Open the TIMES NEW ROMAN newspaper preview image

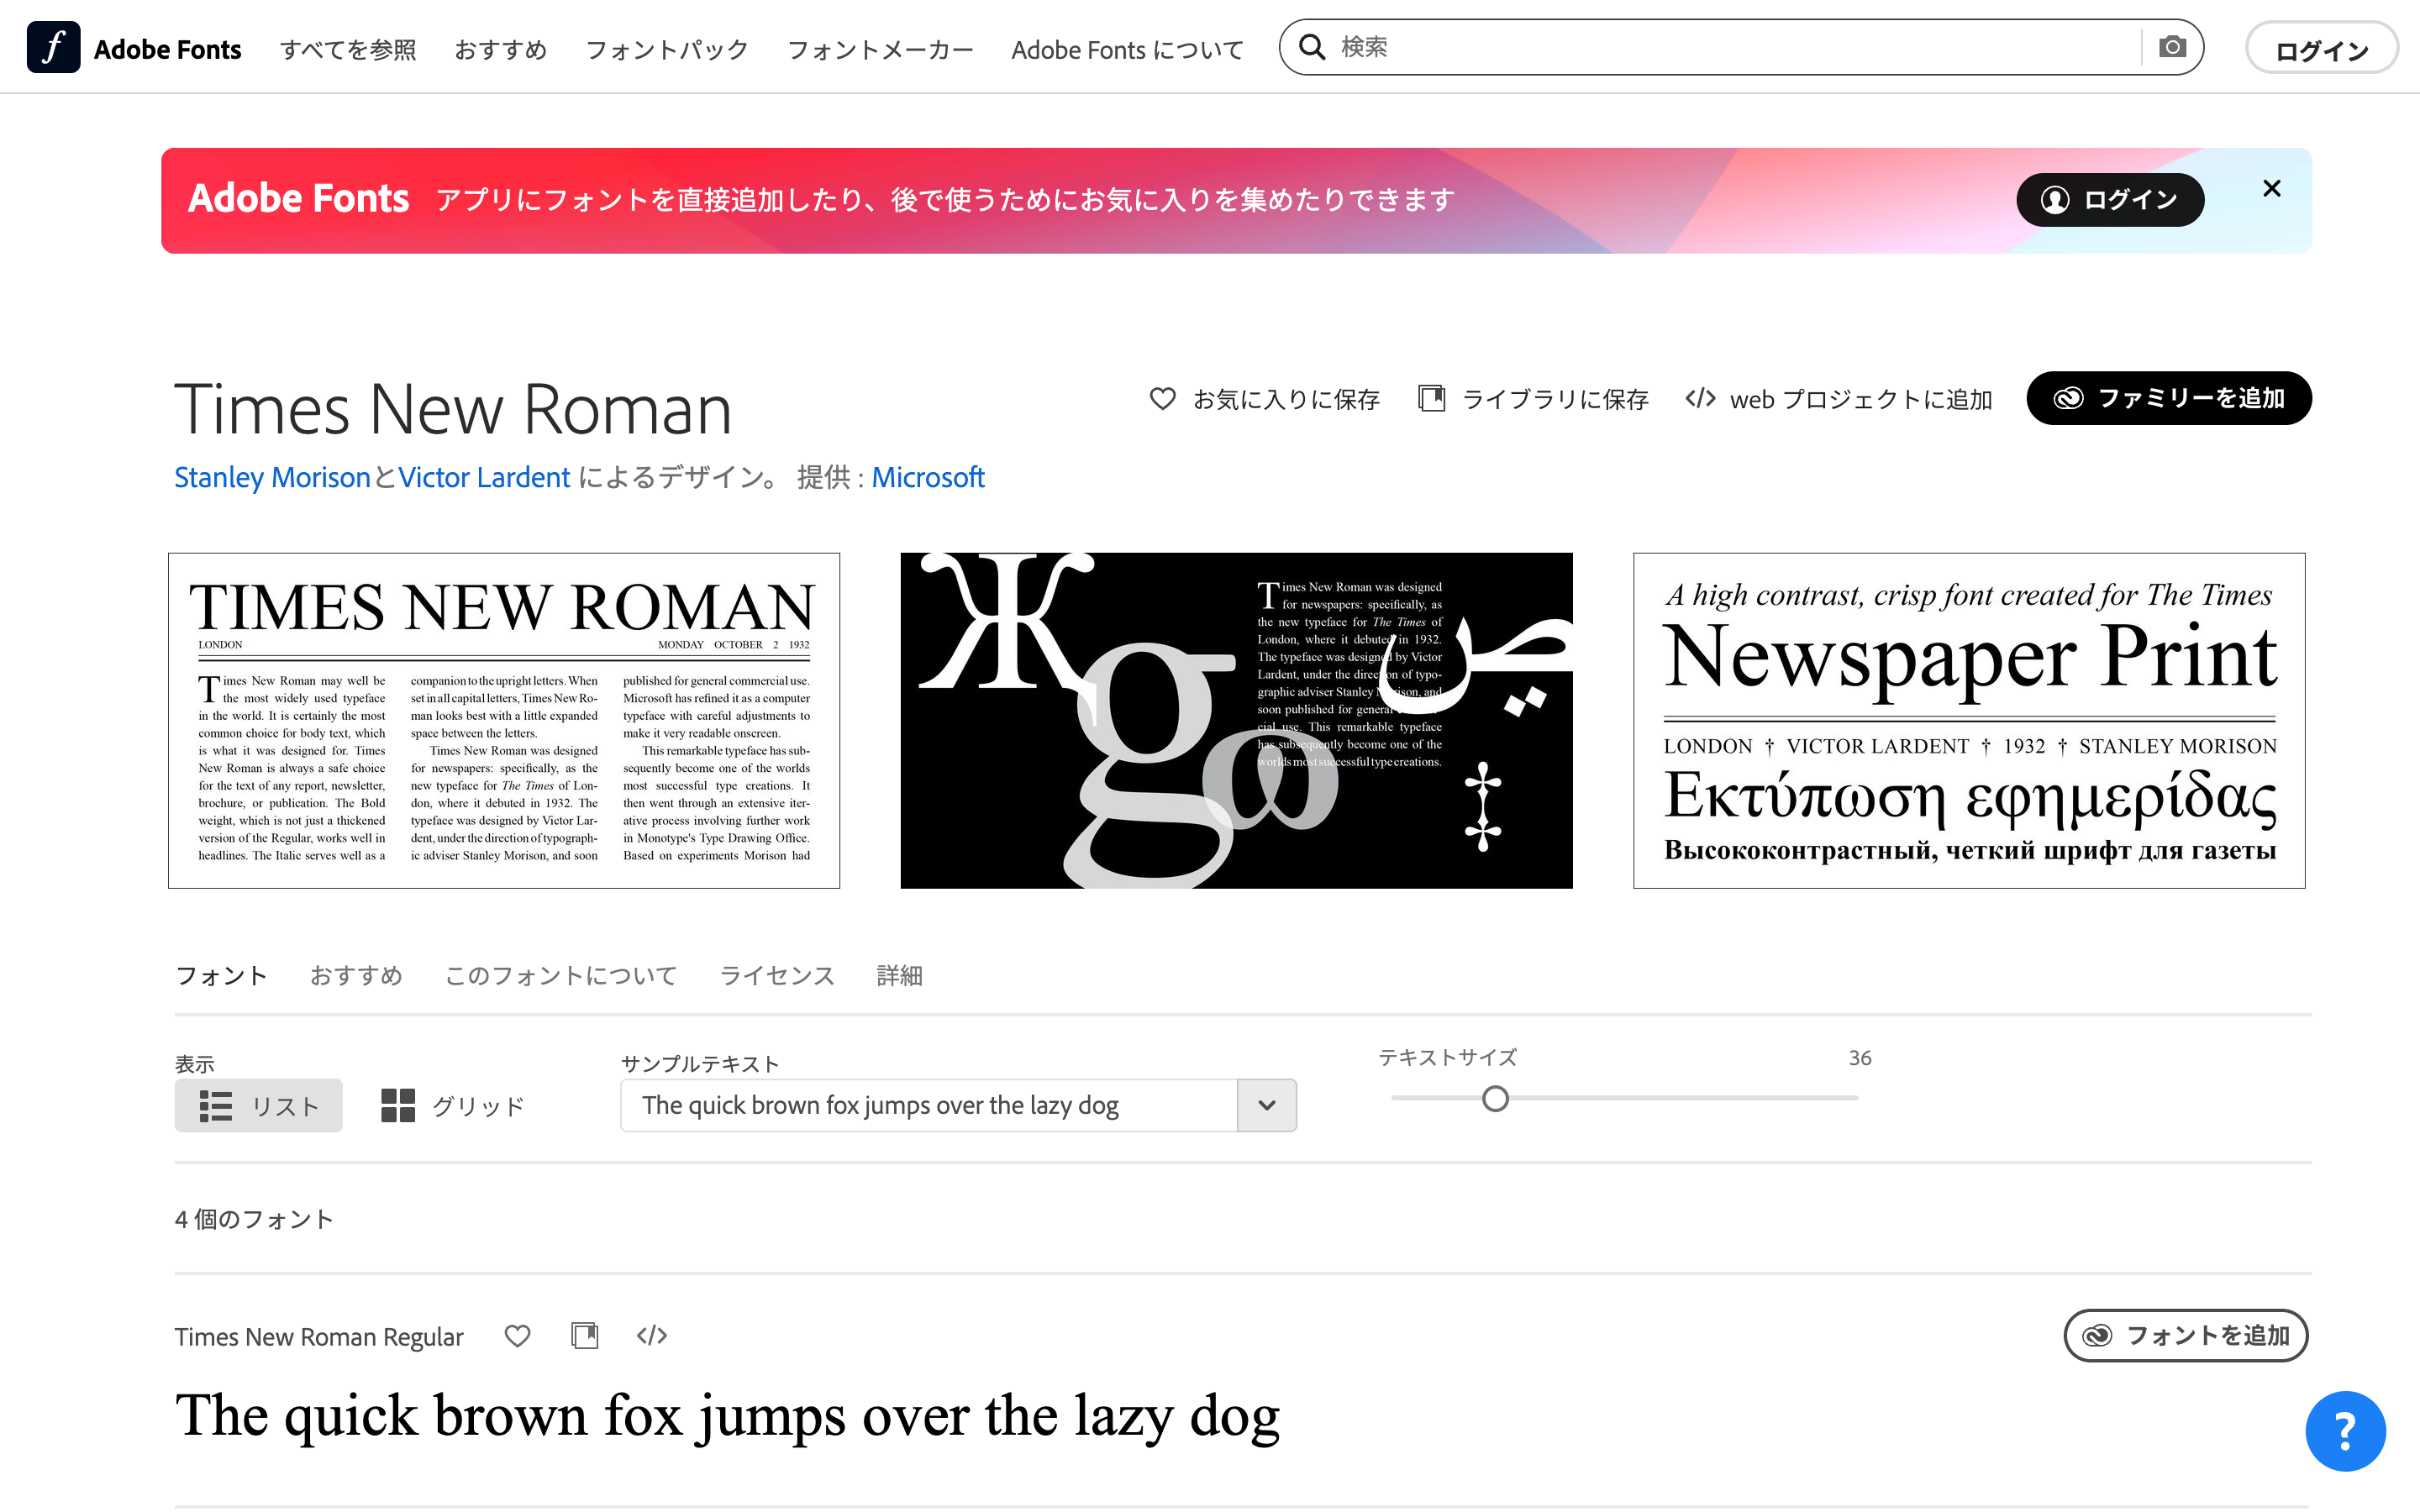coord(504,721)
